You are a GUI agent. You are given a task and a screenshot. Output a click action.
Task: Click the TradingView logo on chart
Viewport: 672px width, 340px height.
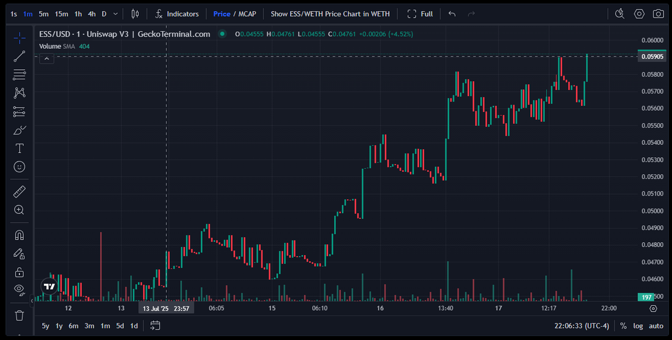[x=49, y=286]
